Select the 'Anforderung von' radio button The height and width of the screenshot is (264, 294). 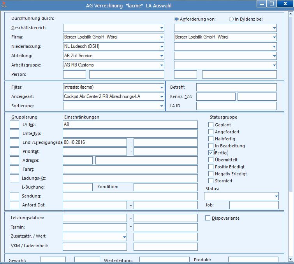tap(176, 19)
